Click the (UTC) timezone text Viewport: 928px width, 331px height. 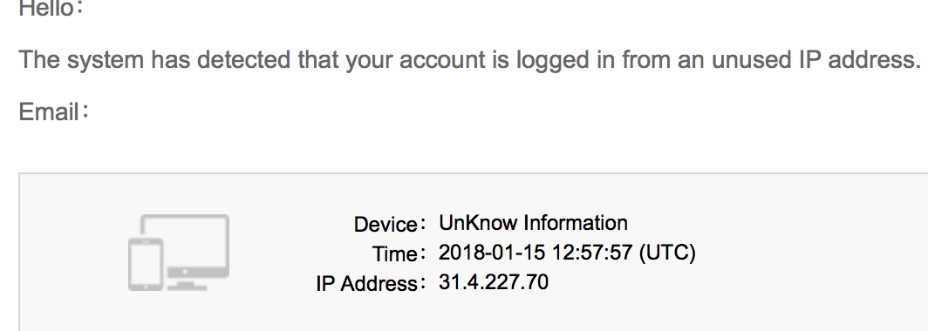click(x=667, y=253)
